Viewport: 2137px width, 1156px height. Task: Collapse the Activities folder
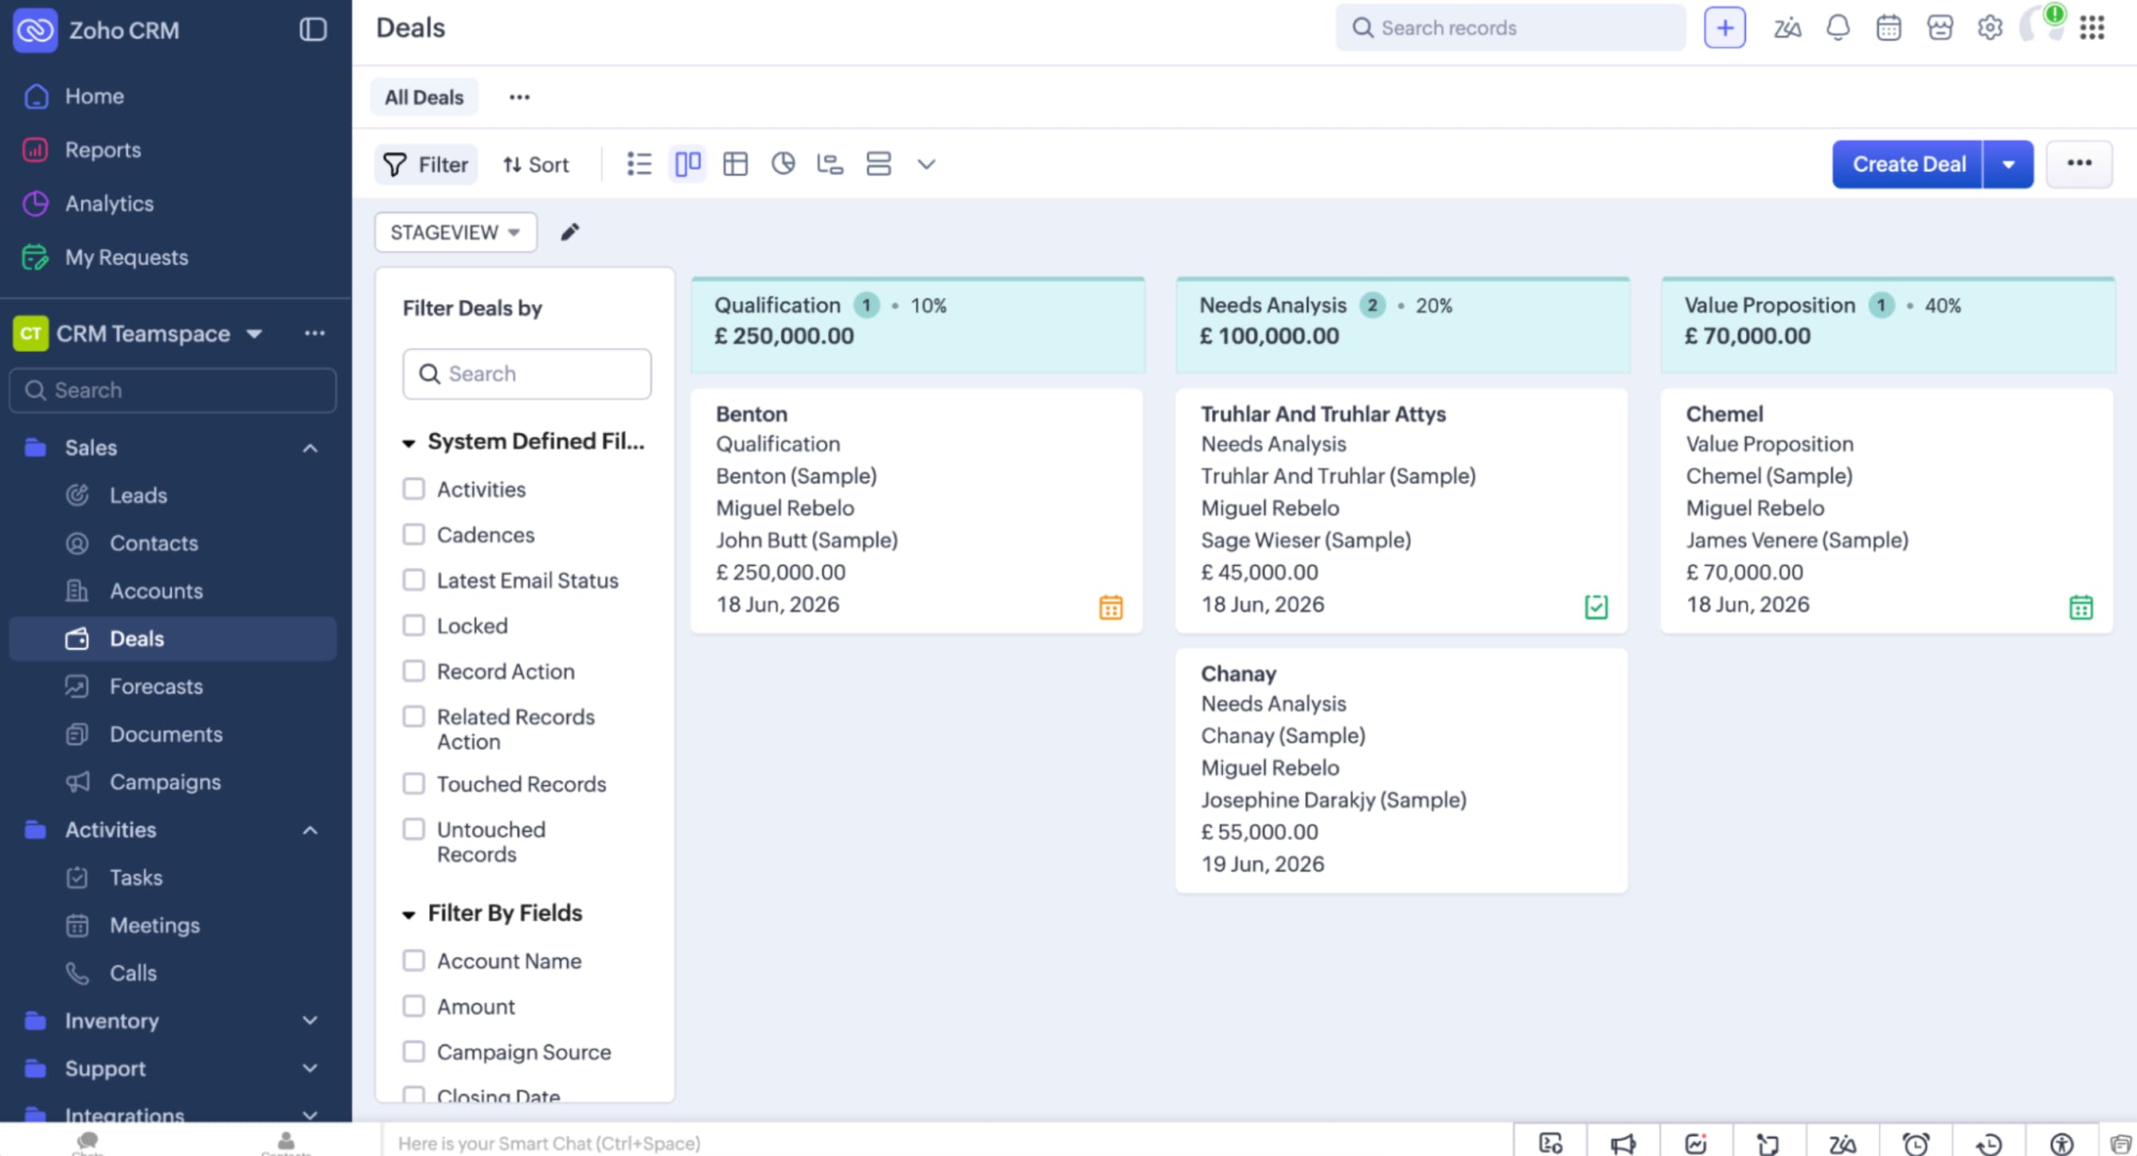[310, 830]
